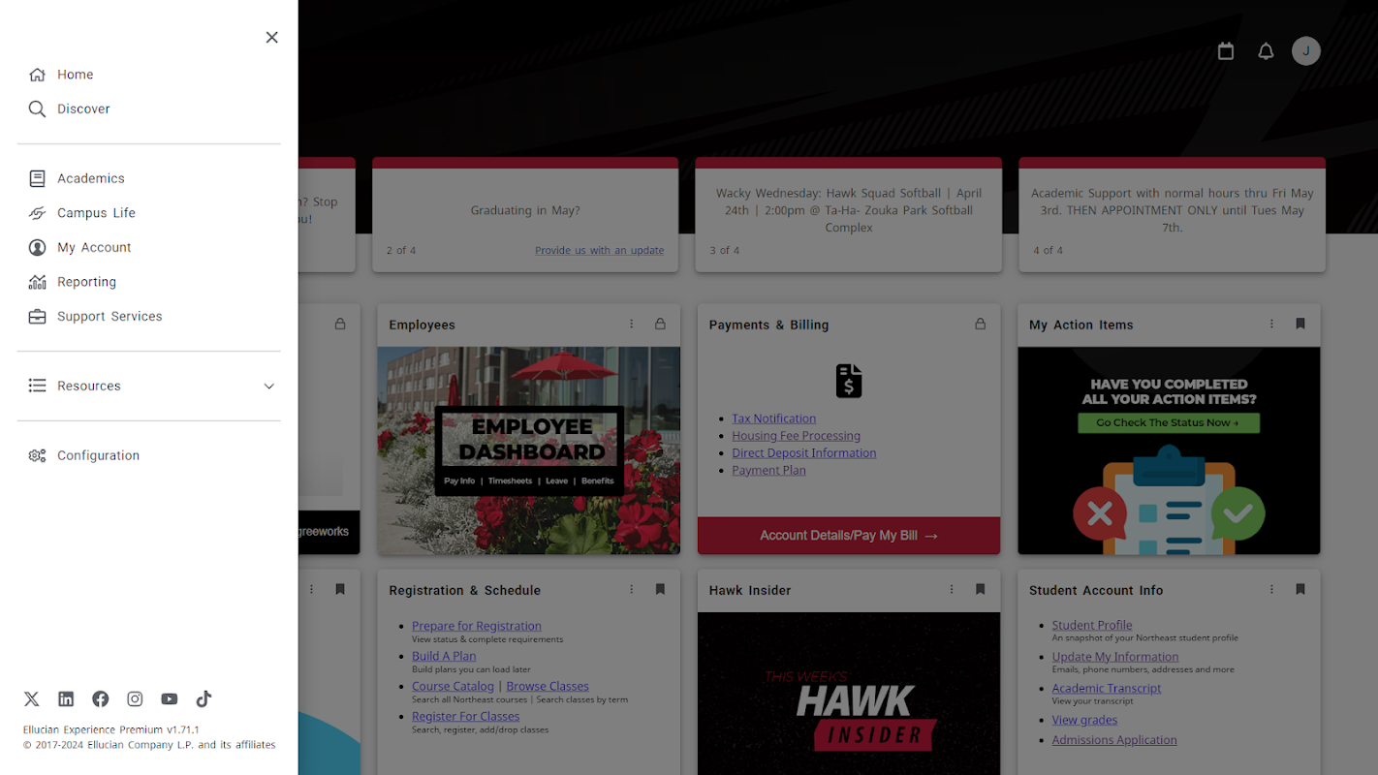The image size is (1378, 775).
Task: Click the Provide us with an update link
Action: click(x=600, y=250)
